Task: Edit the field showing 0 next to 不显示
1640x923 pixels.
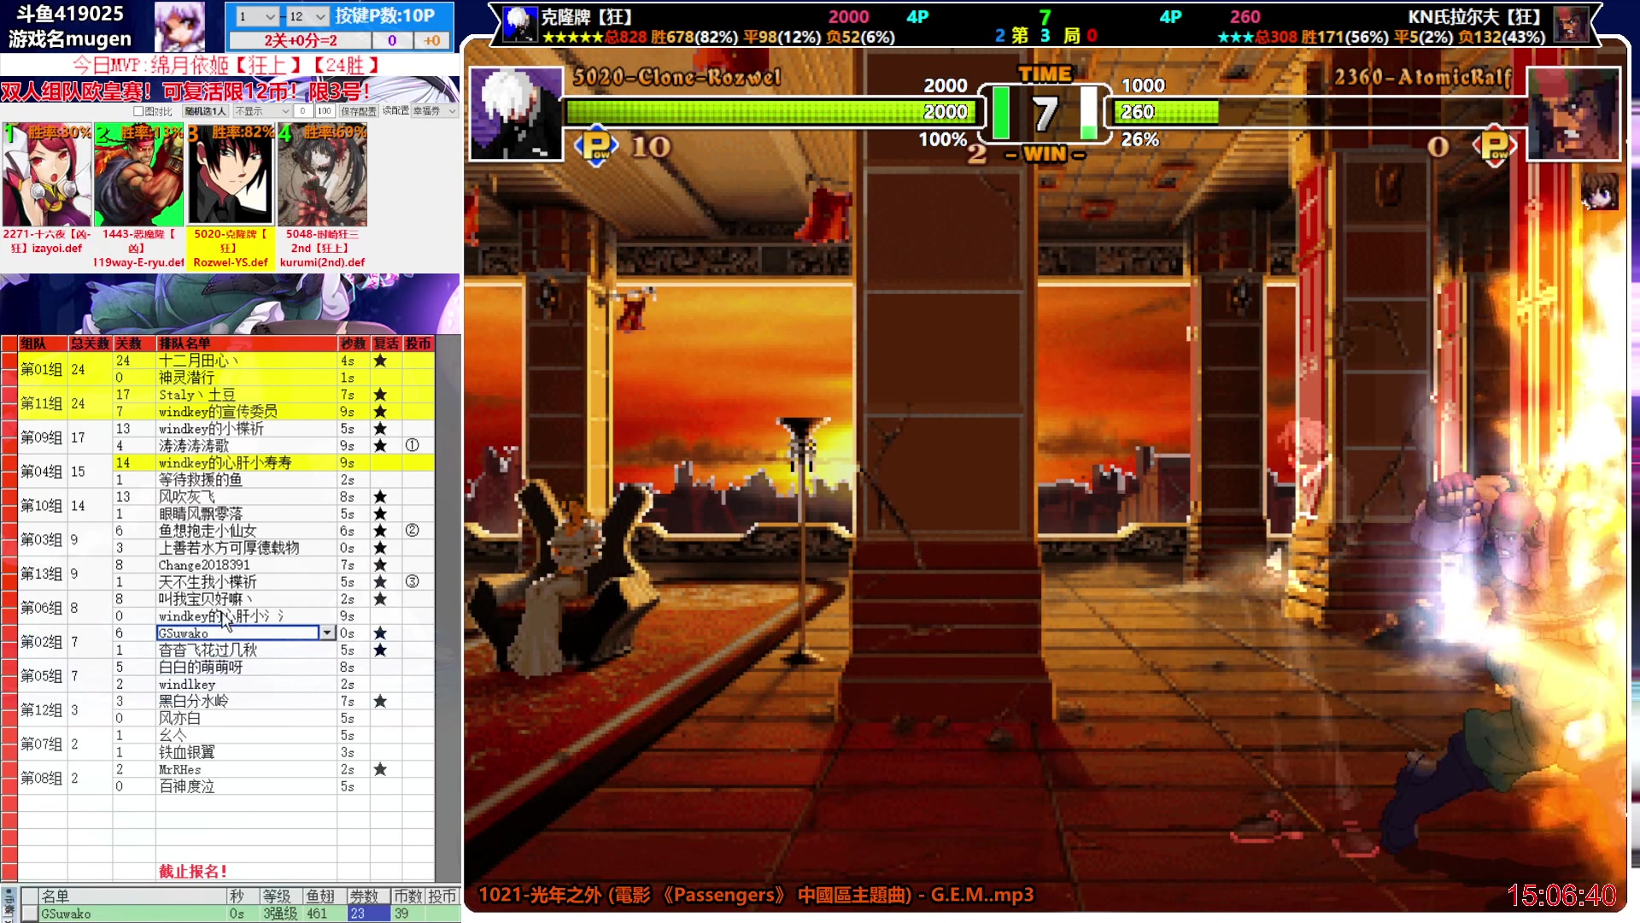Action: pyautogui.click(x=303, y=111)
